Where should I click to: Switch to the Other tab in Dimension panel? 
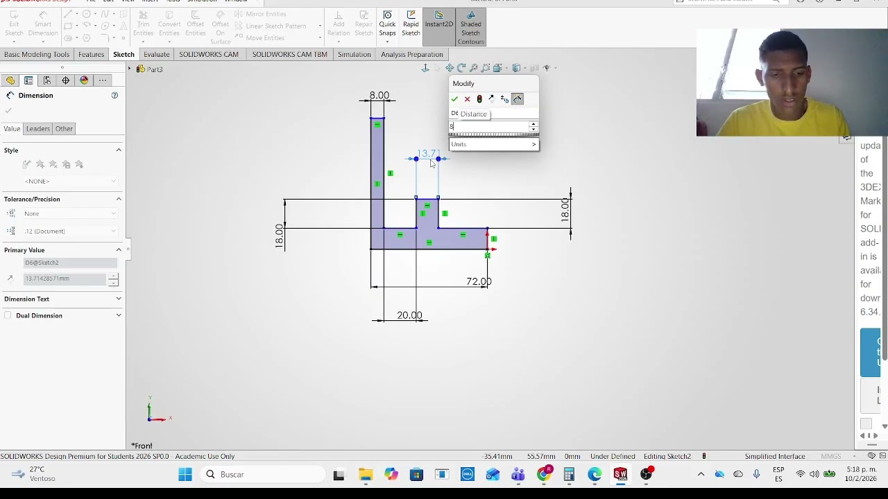pos(64,129)
